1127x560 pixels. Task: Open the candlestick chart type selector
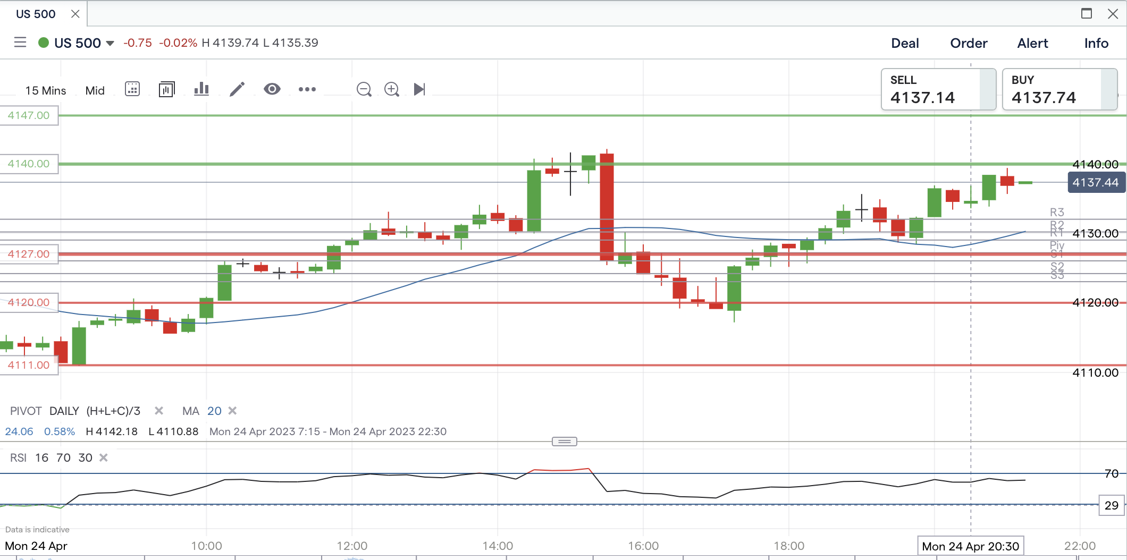[x=166, y=89]
